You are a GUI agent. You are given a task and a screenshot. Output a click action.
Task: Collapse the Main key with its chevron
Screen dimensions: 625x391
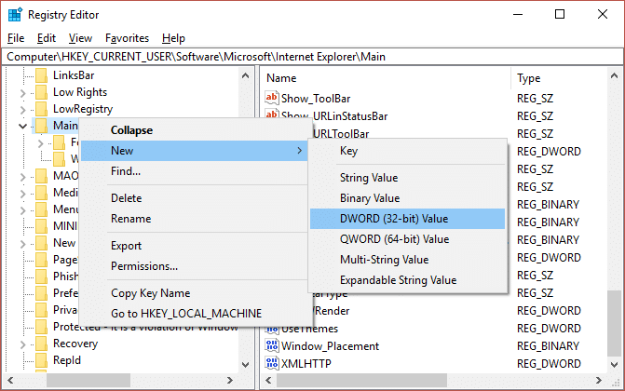[x=22, y=127]
